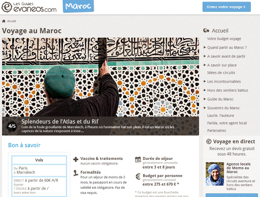Click the stamp icon beside Formalités

pos(76,173)
